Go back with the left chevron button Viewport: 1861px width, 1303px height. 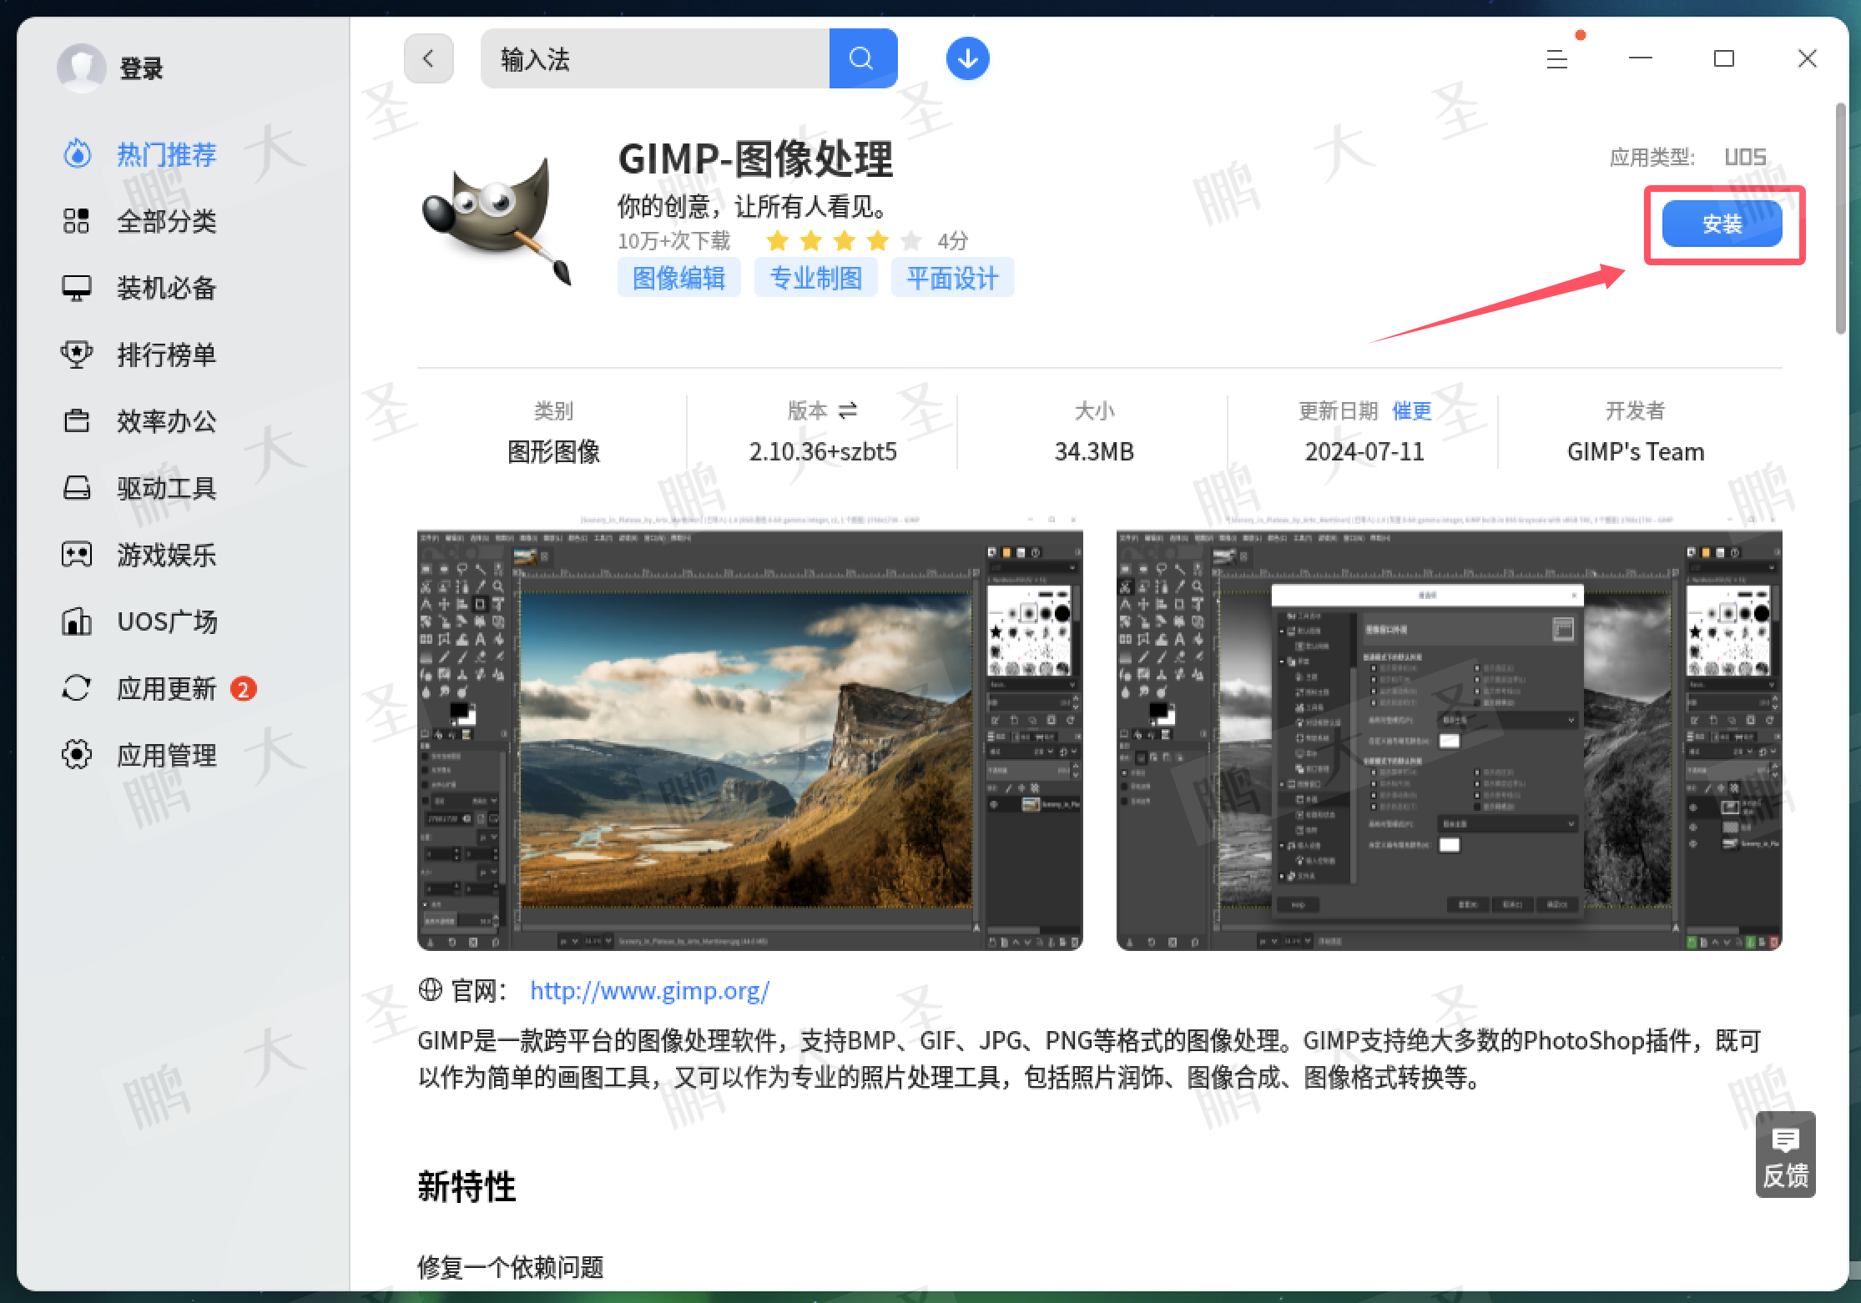(428, 58)
